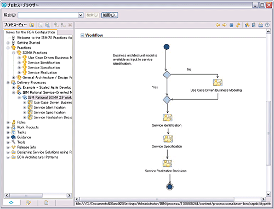
Task: Collapse the Workflow section toggle
Action: pos(82,35)
